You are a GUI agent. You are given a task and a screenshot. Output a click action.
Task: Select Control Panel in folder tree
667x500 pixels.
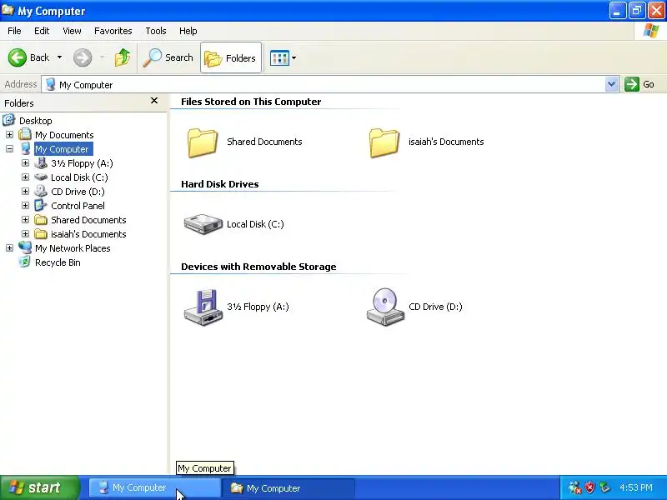point(78,206)
